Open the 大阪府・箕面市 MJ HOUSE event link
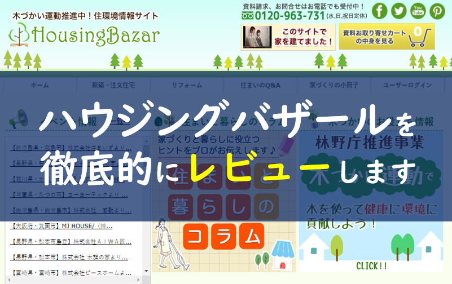452x284 pixels. [61, 226]
